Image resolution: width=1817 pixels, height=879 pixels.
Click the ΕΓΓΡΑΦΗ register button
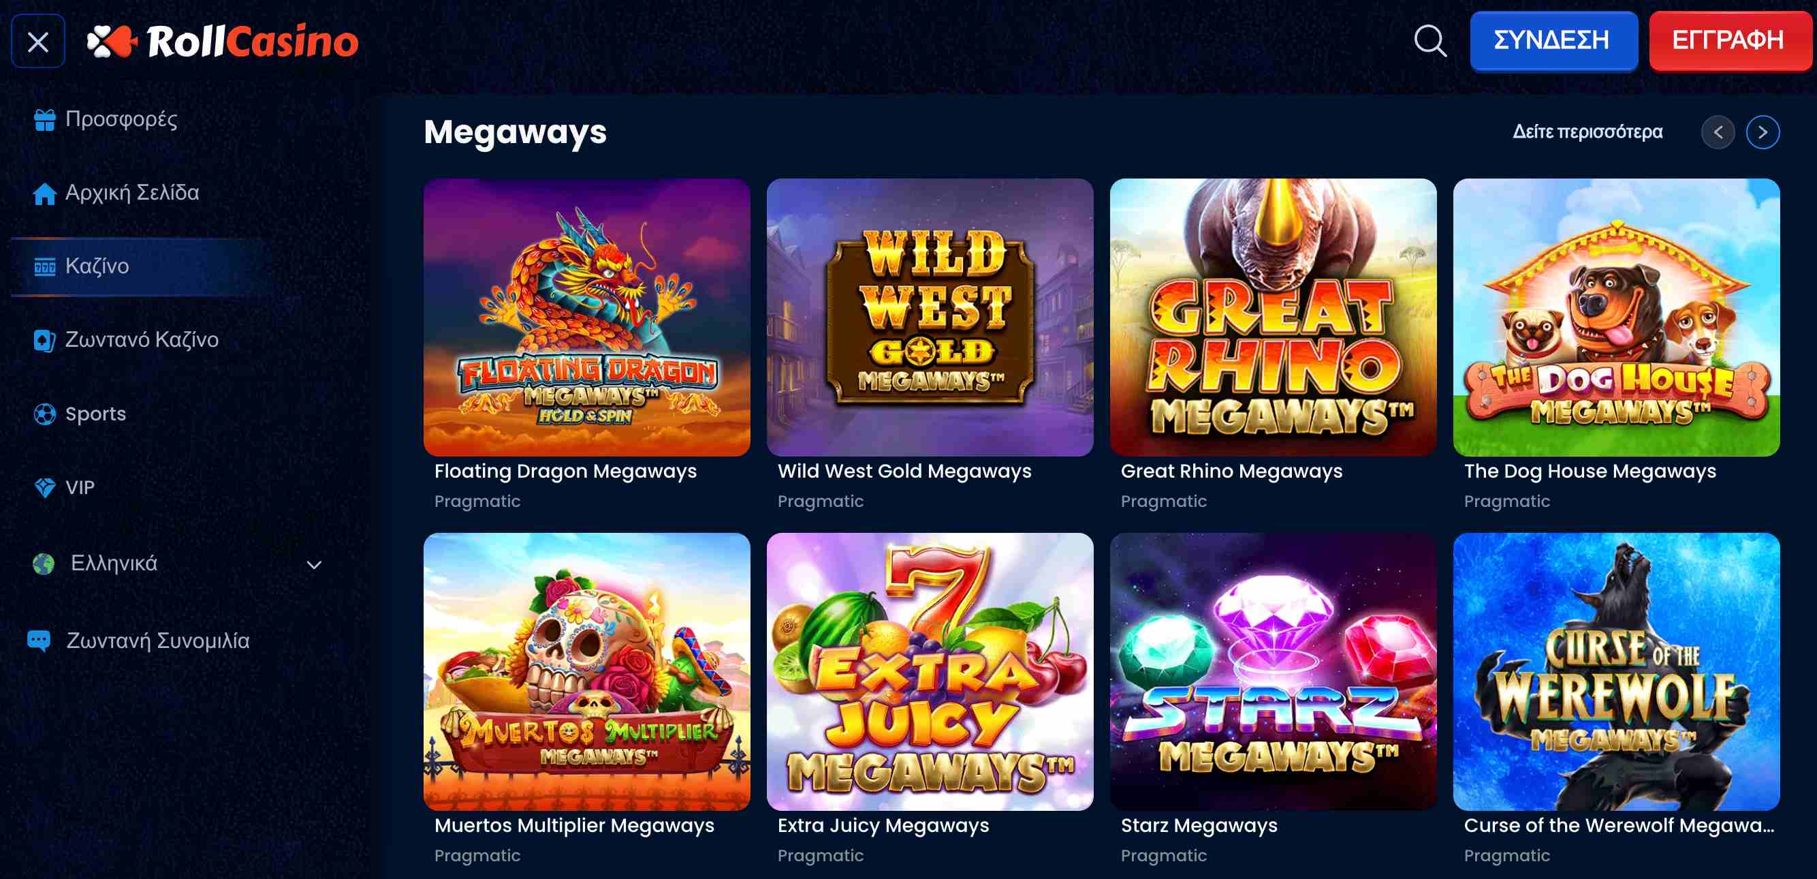(x=1728, y=40)
